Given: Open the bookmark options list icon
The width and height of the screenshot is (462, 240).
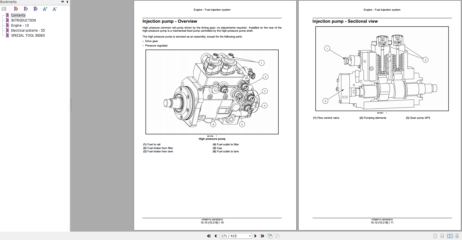Looking at the screenshot, I should [x=4, y=9].
